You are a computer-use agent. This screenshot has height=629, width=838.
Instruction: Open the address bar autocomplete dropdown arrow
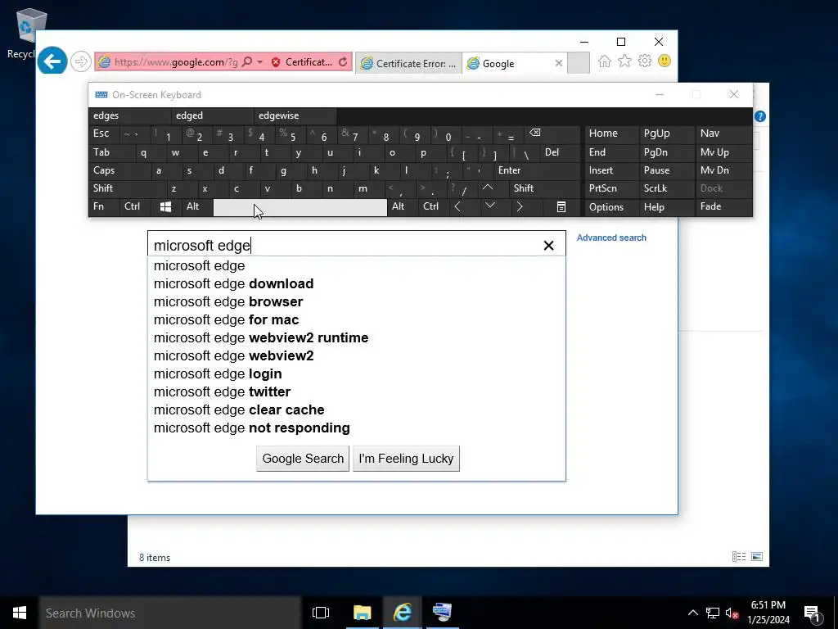(259, 62)
